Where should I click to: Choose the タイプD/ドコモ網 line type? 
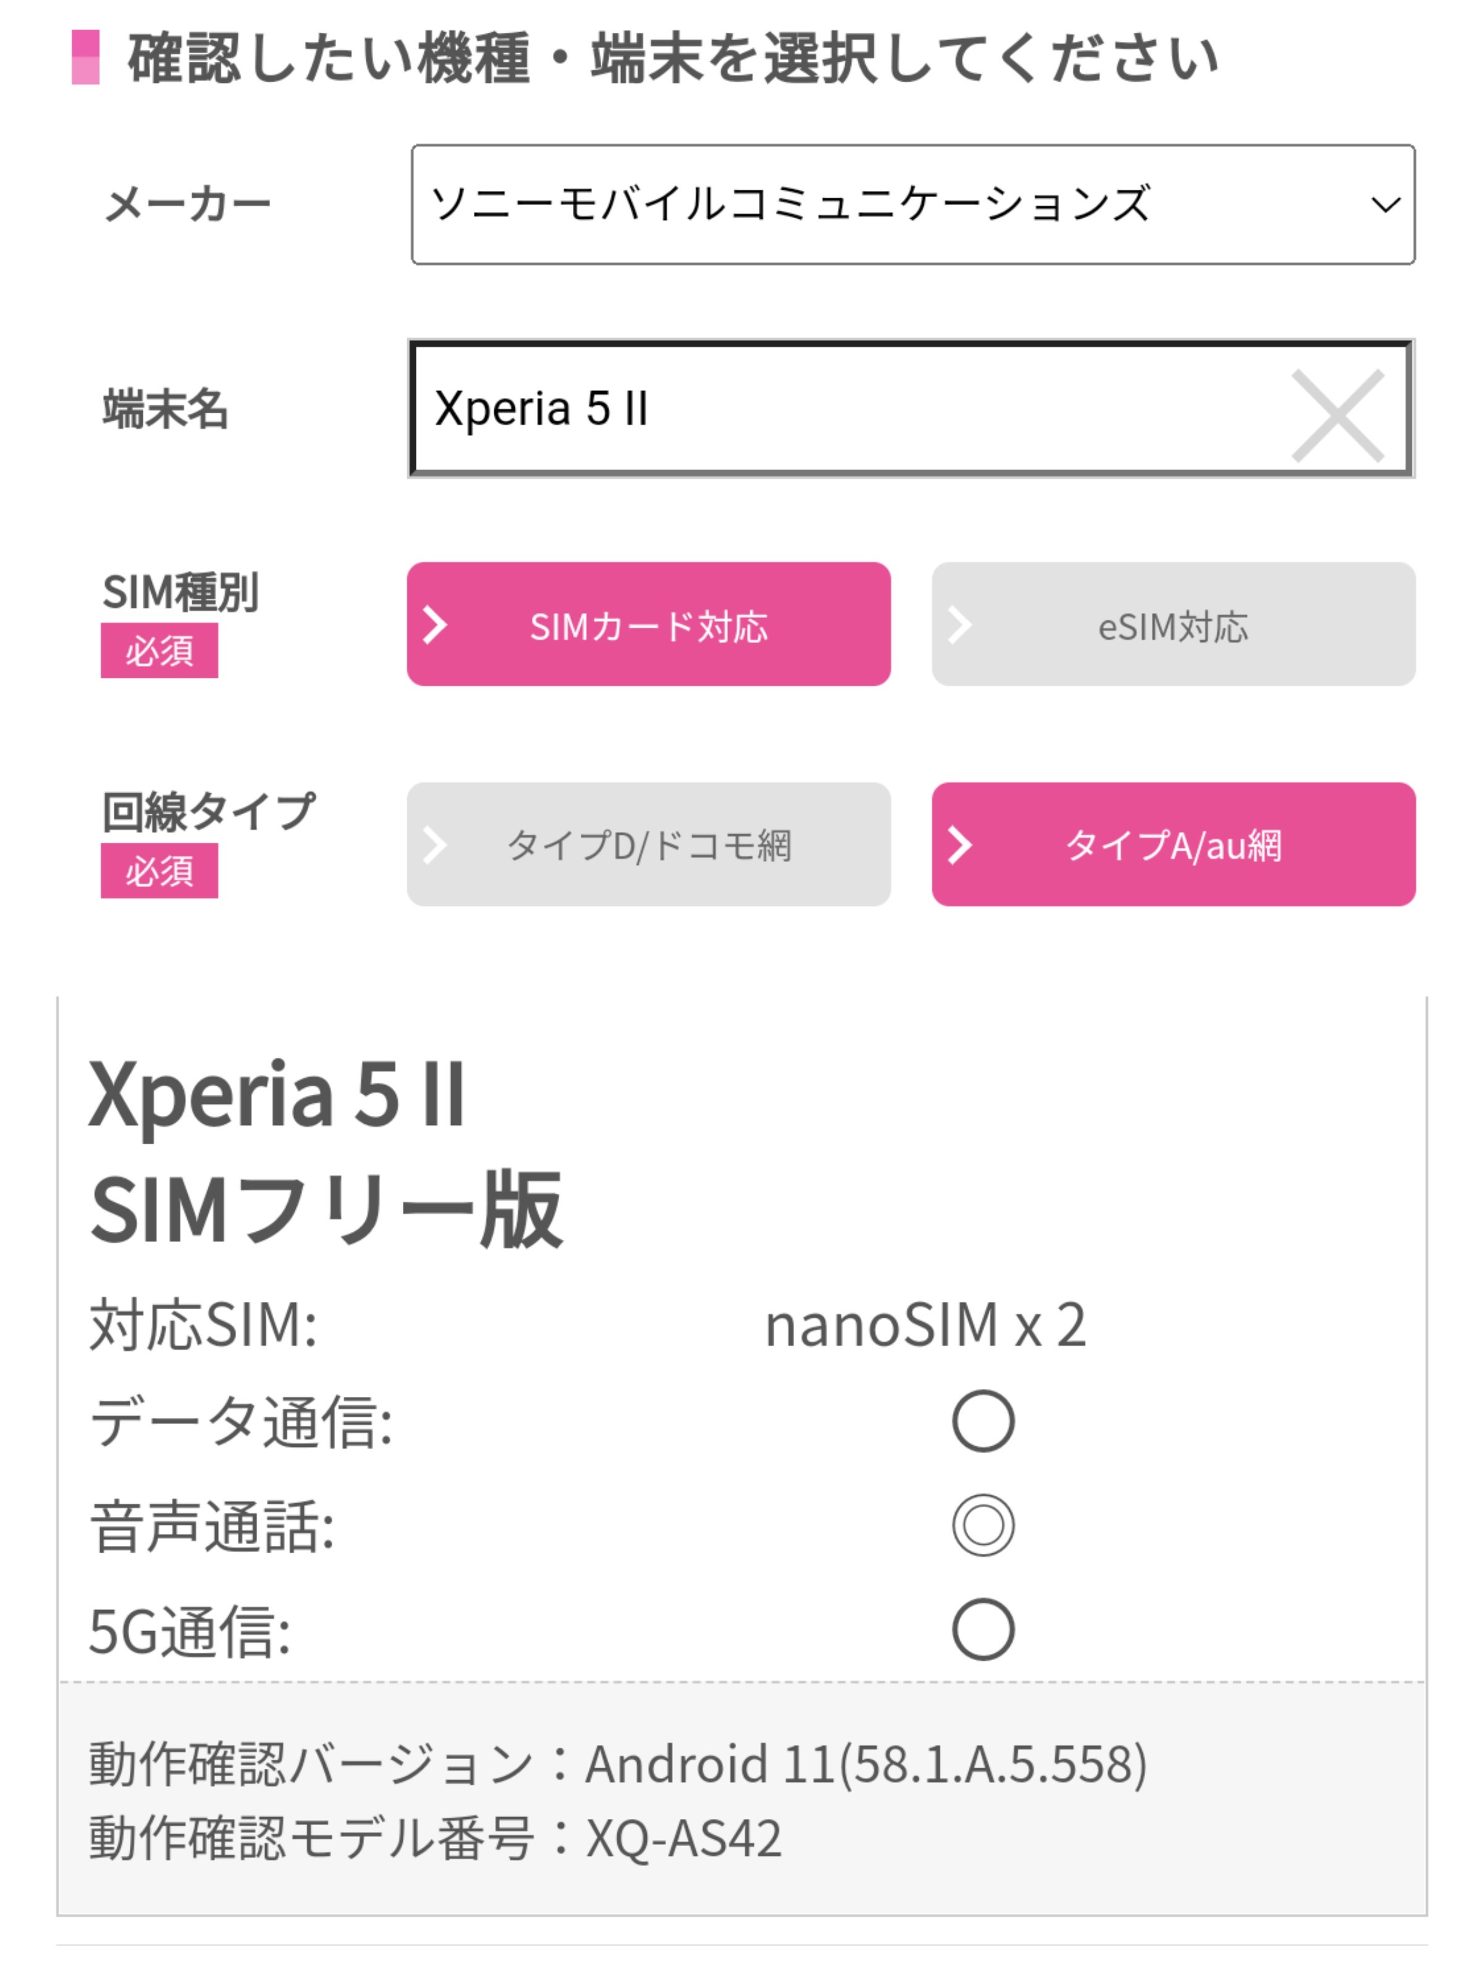coord(649,845)
